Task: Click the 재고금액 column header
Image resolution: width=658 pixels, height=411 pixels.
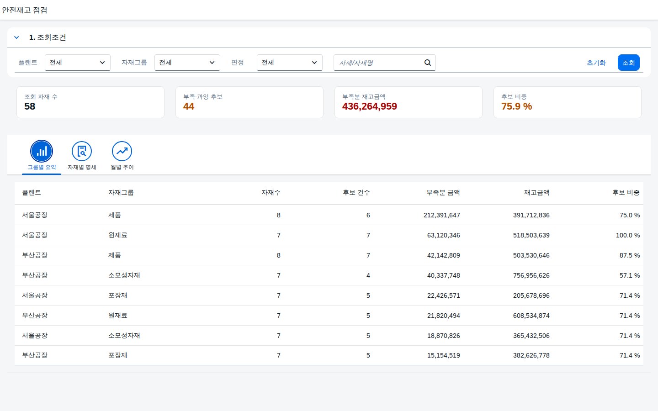Action: (x=537, y=193)
